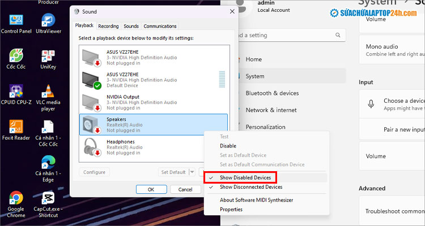Click the Set Default button
Image resolution: width=425 pixels, height=226 pixels.
coord(173,172)
